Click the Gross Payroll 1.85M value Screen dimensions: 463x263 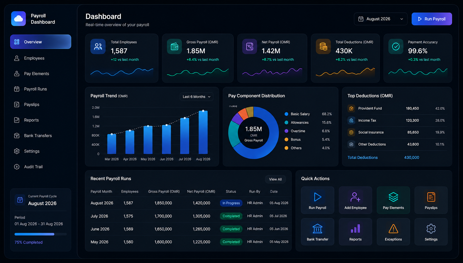tap(196, 51)
